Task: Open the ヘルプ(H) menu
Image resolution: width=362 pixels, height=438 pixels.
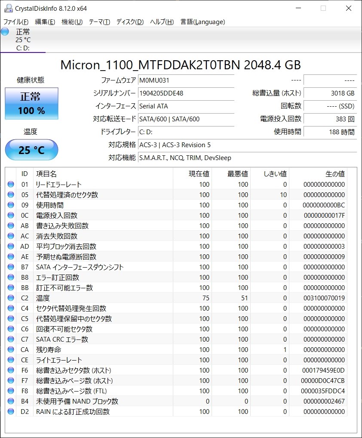Action: (x=162, y=22)
